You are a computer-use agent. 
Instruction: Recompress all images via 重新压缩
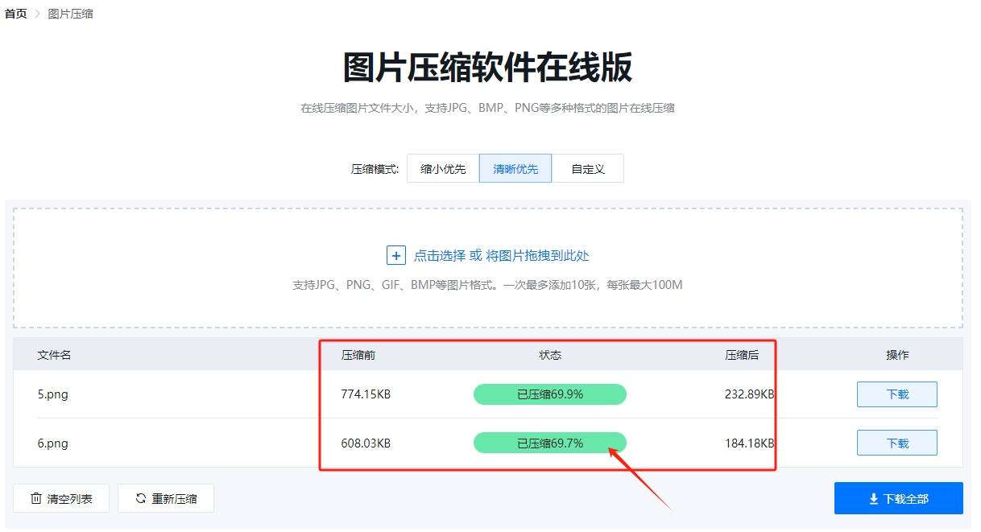tap(166, 497)
